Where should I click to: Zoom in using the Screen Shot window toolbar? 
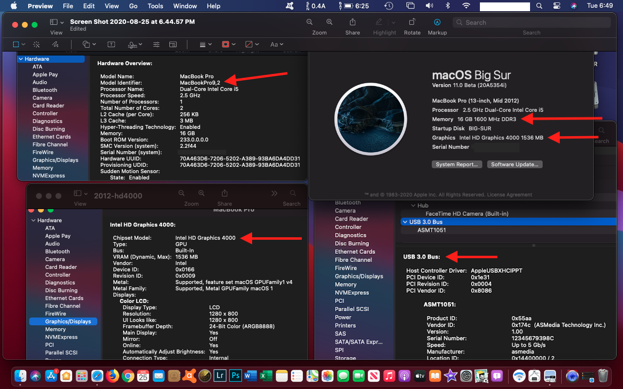pyautogui.click(x=330, y=22)
